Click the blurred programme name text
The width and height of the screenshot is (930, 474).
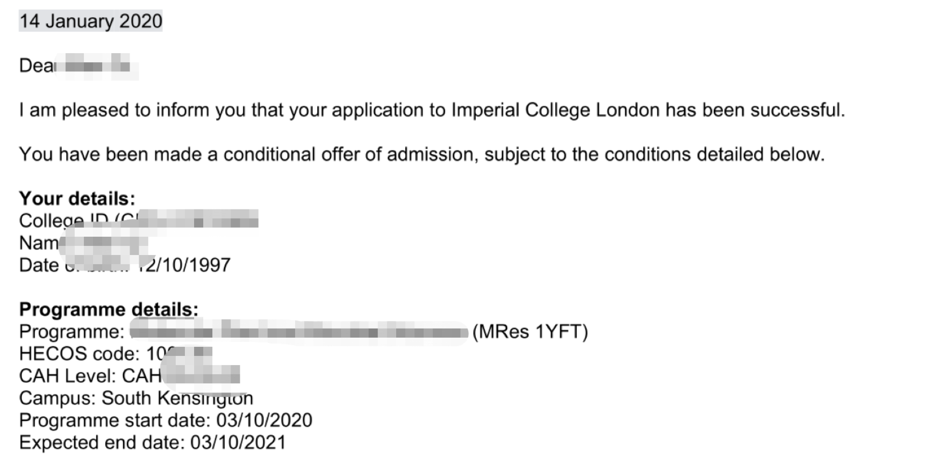point(298,331)
